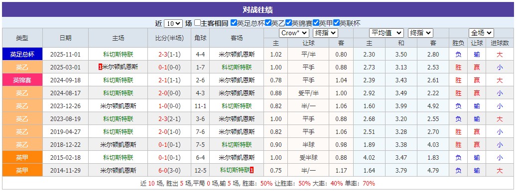This screenshot has width=516, height=191.
Task: Click the 比分(半场) column header
Action: 169,38
